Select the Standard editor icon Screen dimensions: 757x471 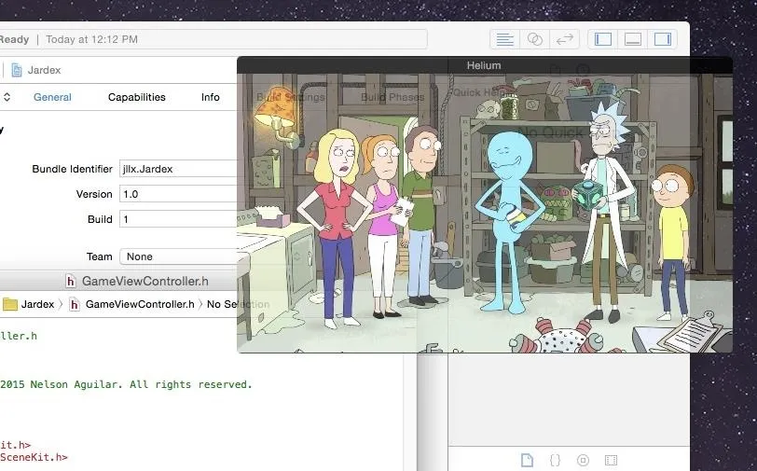click(505, 39)
